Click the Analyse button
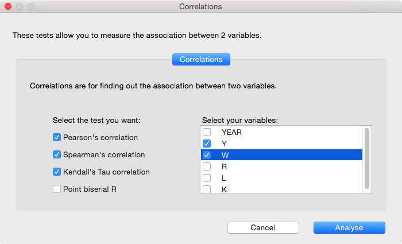This screenshot has height=244, width=402. point(349,228)
